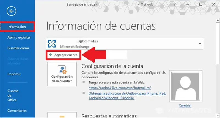Open Abrir y exportar section

(x=19, y=38)
